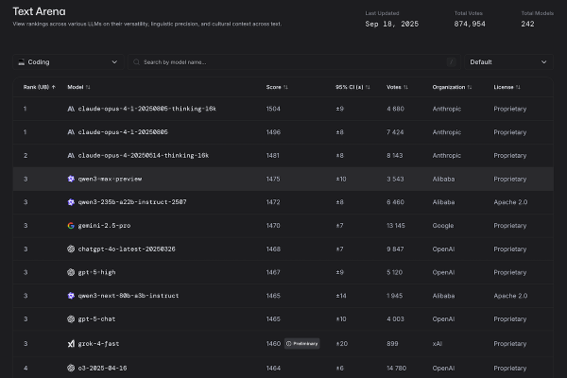The width and height of the screenshot is (567, 378).
Task: Open chatgpt-4o-latest-20250326 model name
Action: pyautogui.click(x=127, y=249)
